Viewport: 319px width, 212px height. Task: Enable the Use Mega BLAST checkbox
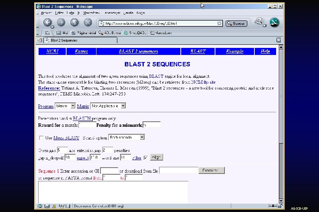(x=41, y=138)
